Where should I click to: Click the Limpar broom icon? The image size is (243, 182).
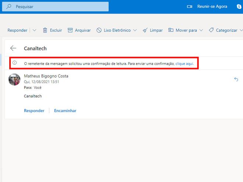145,30
